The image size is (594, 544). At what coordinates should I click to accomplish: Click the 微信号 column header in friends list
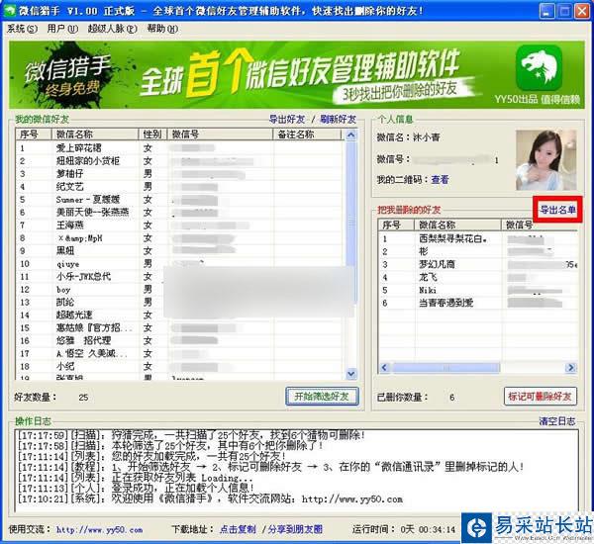tap(220, 135)
